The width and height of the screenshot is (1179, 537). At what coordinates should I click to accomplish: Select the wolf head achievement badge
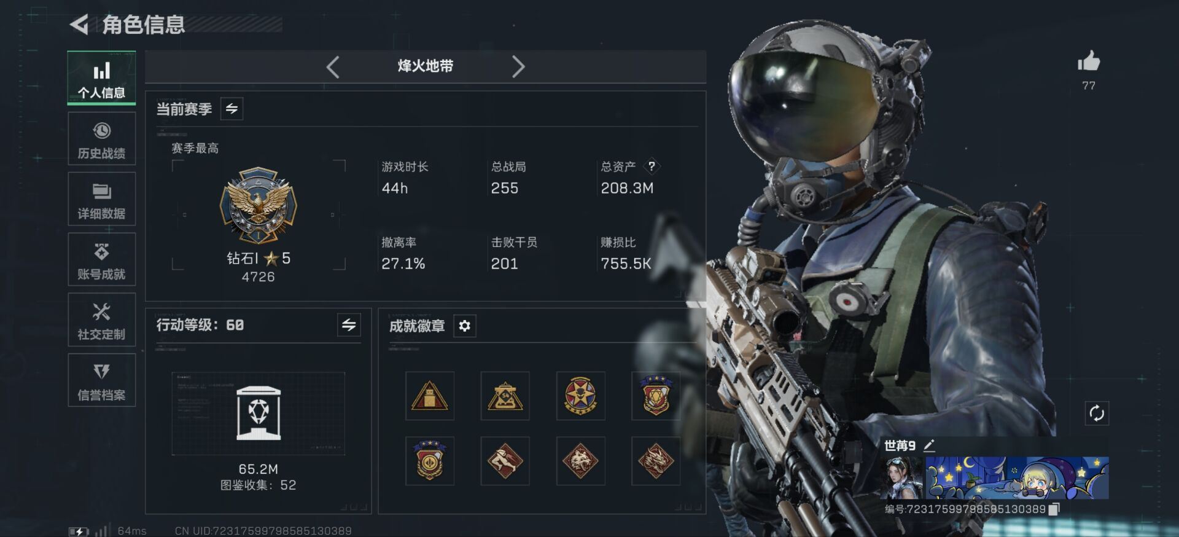(580, 461)
